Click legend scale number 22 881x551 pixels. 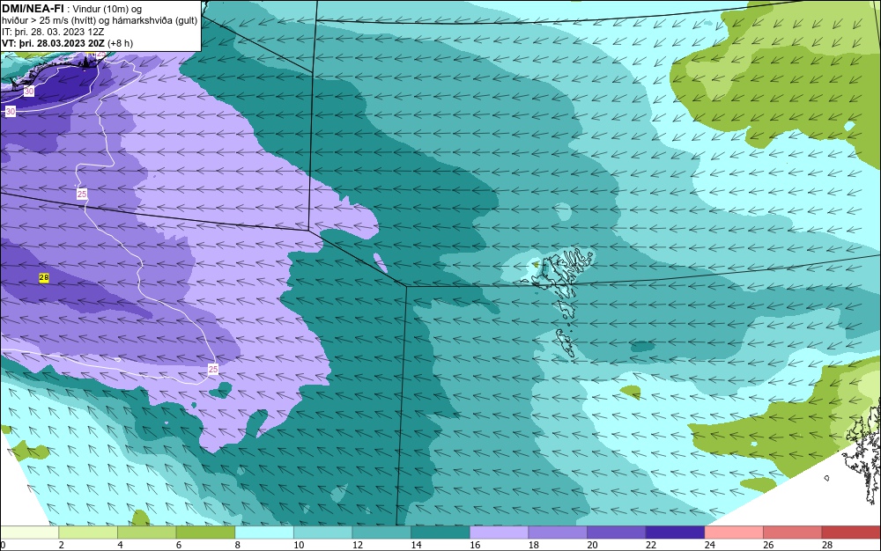(x=651, y=545)
